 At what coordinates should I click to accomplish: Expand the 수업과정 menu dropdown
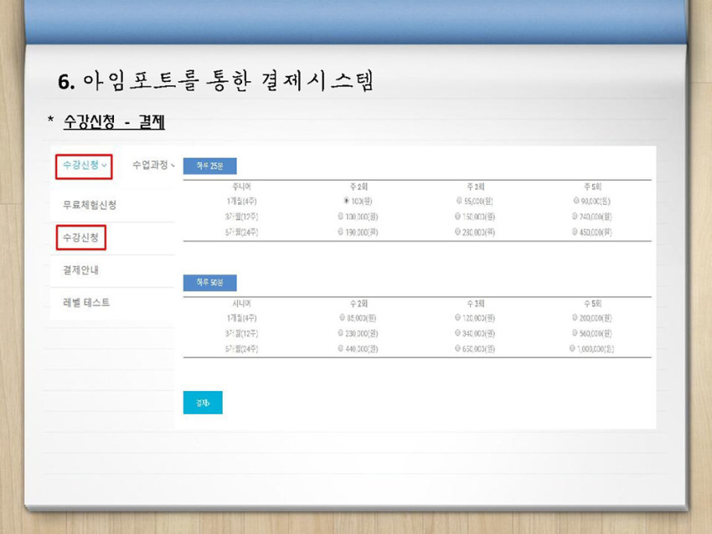pos(153,165)
